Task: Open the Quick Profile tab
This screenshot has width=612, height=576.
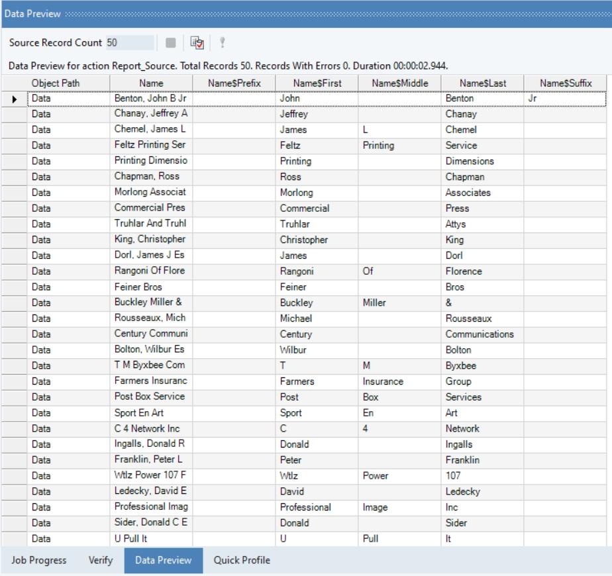Action: [242, 560]
